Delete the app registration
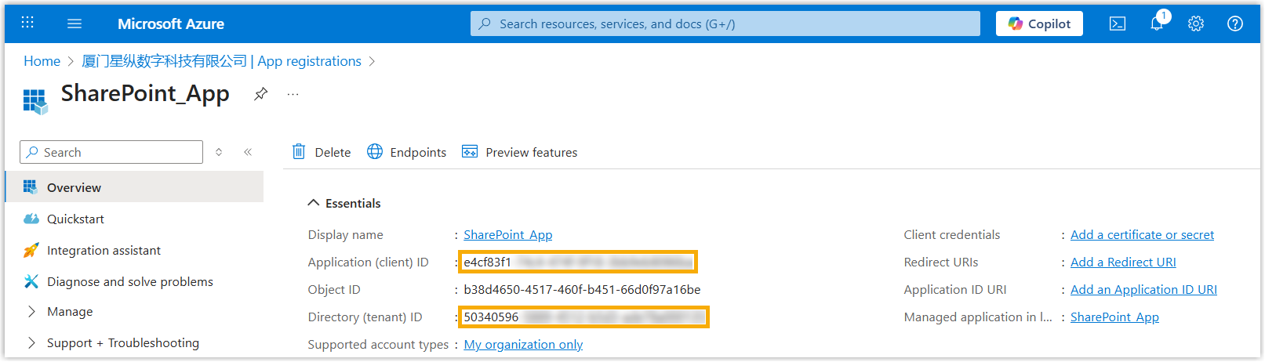The image size is (1265, 362). [322, 152]
